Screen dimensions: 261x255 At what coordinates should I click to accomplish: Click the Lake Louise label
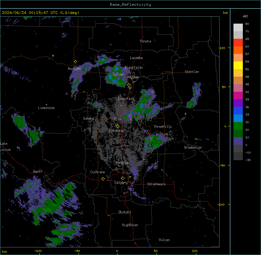pos(5,147)
